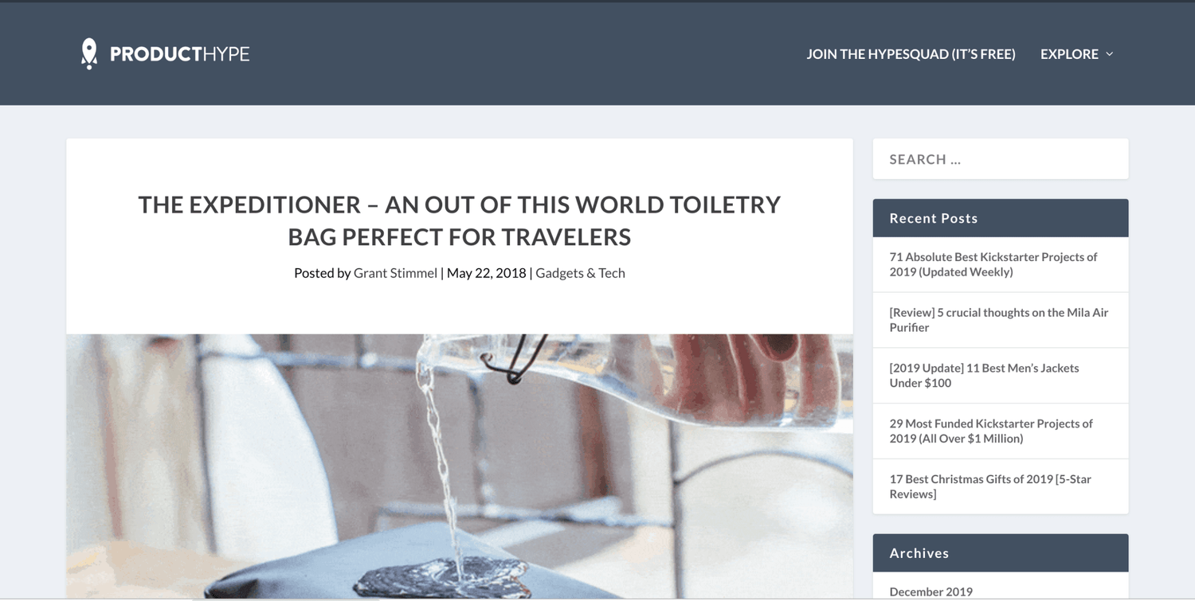The image size is (1195, 601).
Task: Open 71 Absolute Best Kickstarter Projects post
Action: click(993, 264)
